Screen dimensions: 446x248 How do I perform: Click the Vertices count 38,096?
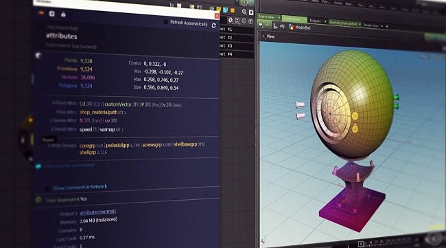[x=87, y=78]
